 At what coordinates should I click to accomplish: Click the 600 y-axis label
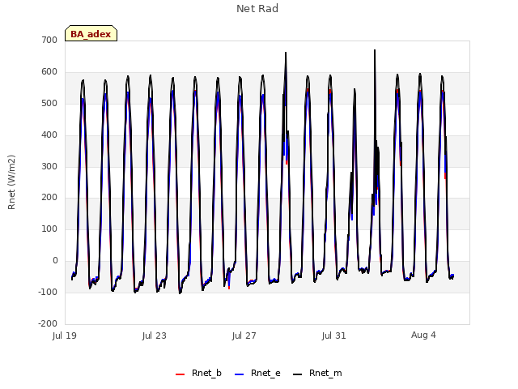49,72
